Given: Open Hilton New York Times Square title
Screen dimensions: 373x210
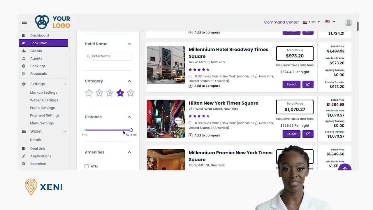Looking at the screenshot, I should coord(224,103).
